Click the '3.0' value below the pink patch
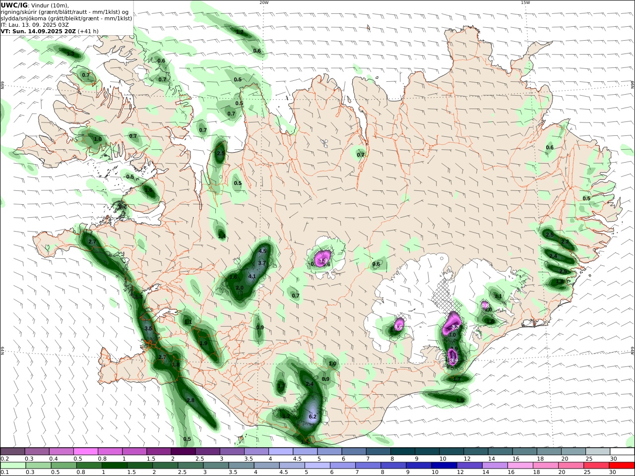This screenshot has width=635, height=476. (452, 335)
